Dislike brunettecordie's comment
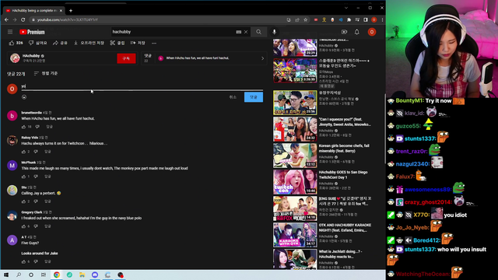Screen dimensions: 498x280 click(37, 127)
